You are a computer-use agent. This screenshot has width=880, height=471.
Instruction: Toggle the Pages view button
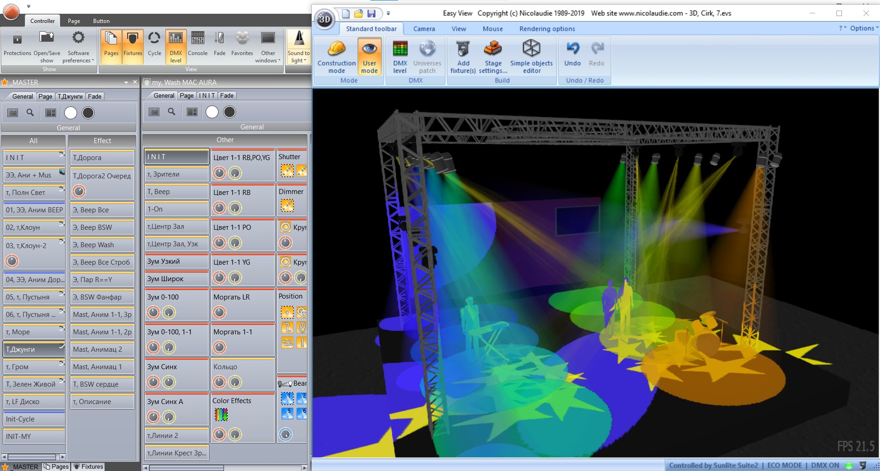point(111,45)
